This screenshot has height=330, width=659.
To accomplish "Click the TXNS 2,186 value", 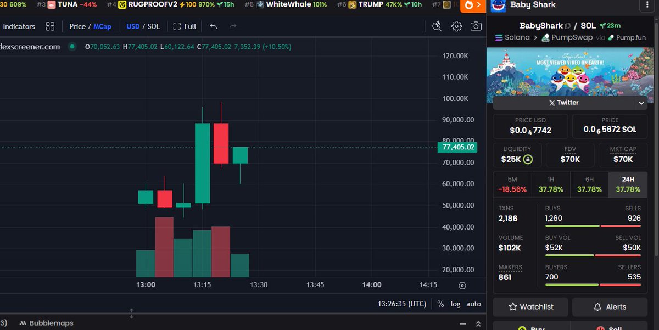I will 508,219.
